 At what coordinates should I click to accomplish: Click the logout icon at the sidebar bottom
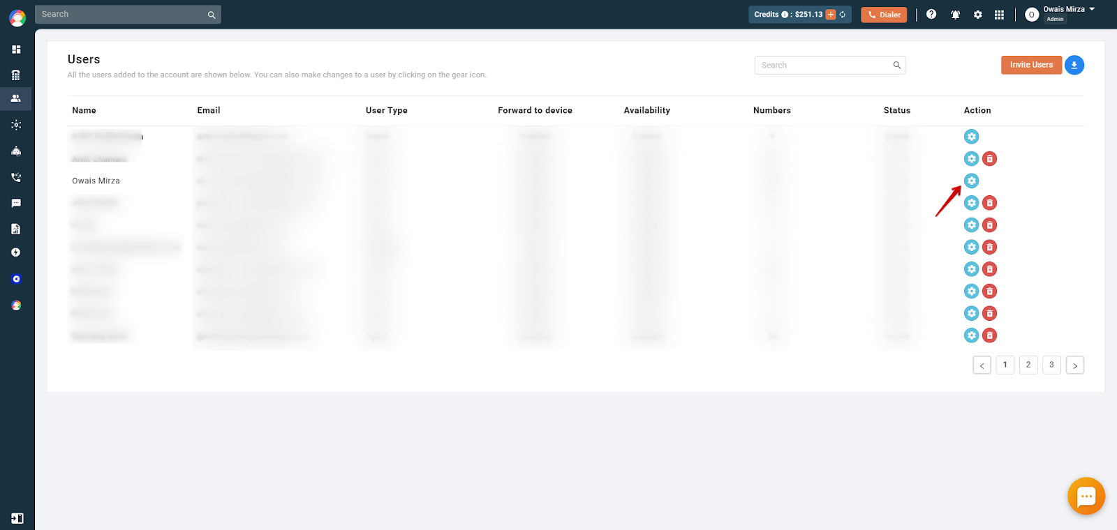coord(17,518)
